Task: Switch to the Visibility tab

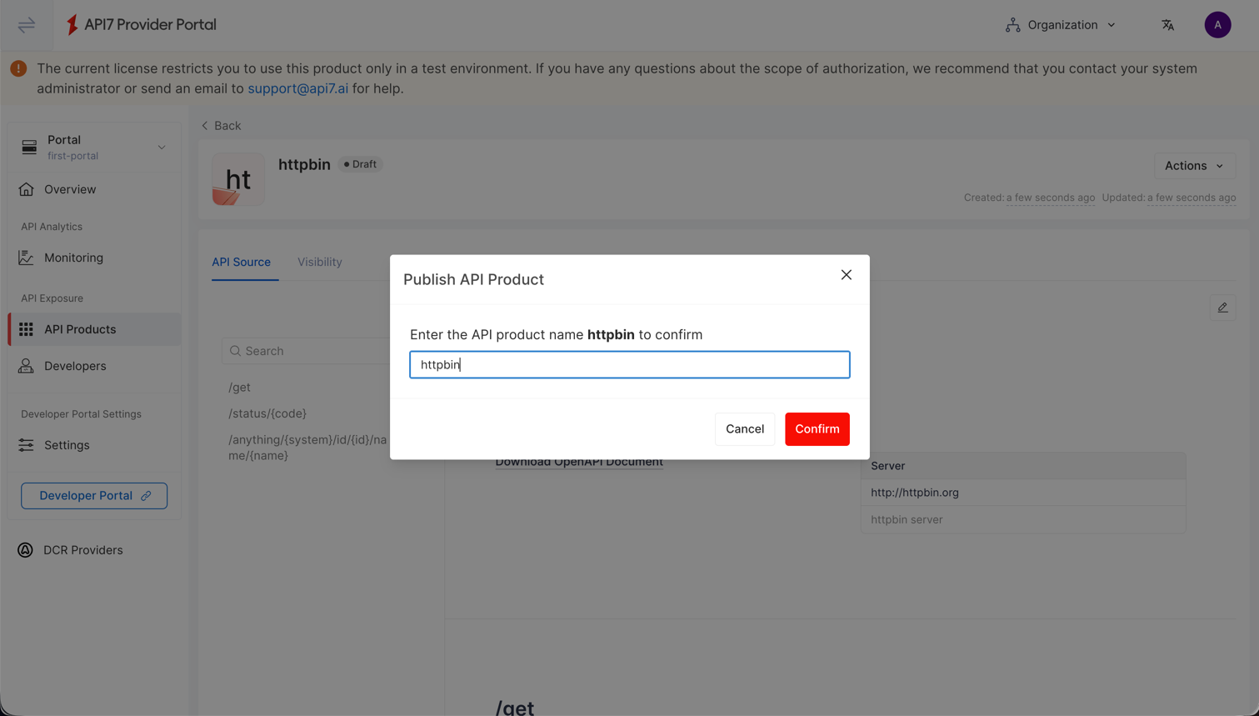Action: pos(320,261)
